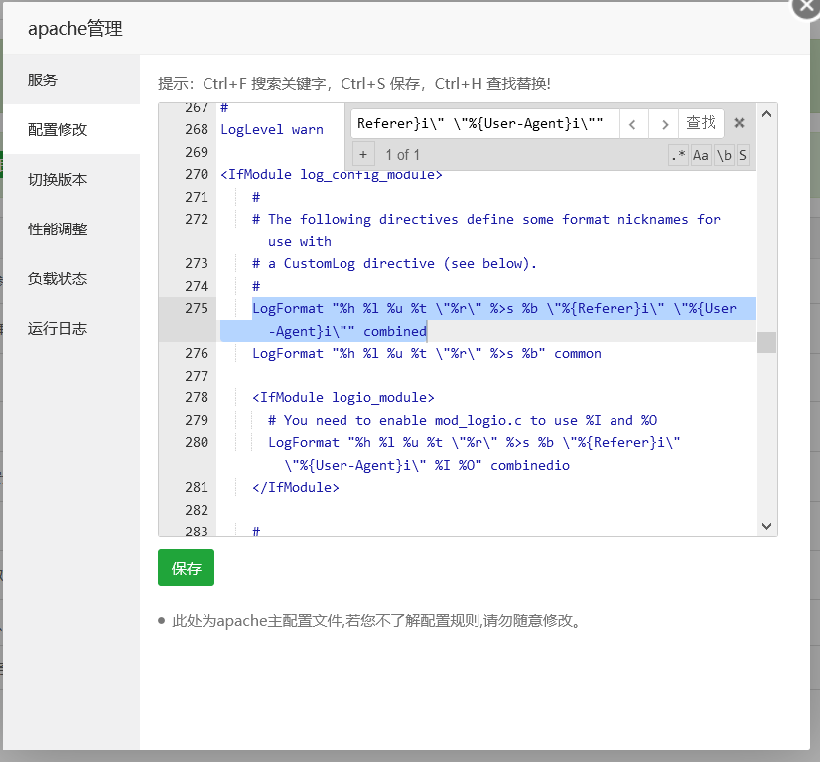Open the 运行日志 tab

(58, 328)
